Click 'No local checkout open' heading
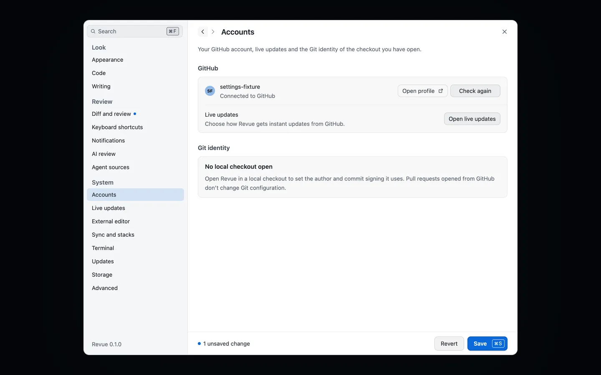Viewport: 601px width, 375px height. (239, 167)
